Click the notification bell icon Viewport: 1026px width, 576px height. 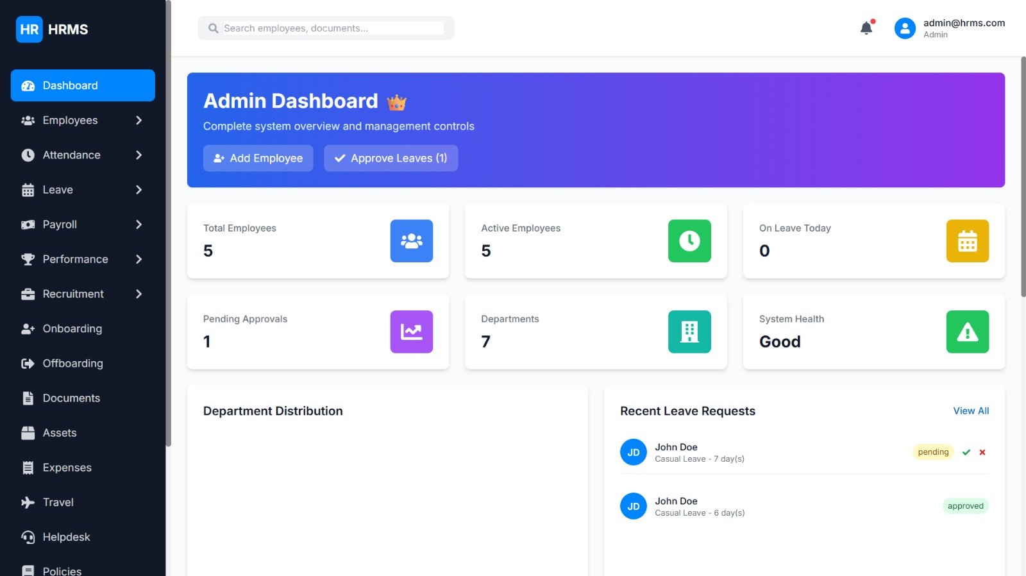[x=866, y=28]
